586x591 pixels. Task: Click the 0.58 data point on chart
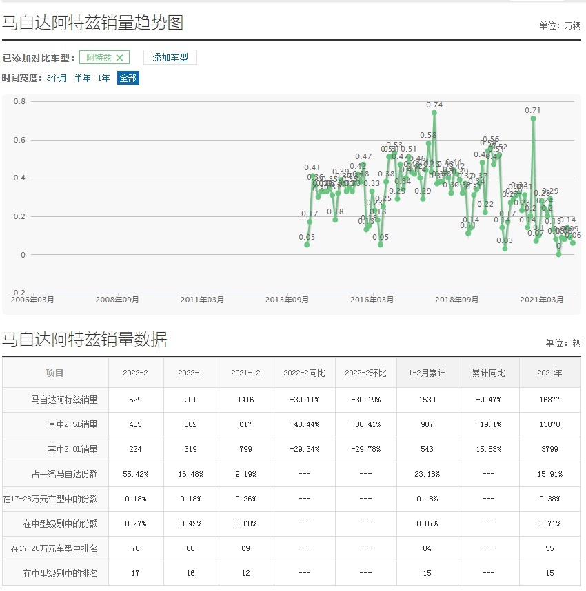click(x=428, y=143)
